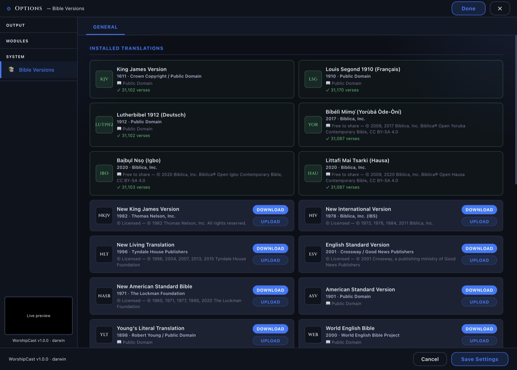This screenshot has height=370, width=517.
Task: Click the NIV badge icon
Action: click(313, 215)
